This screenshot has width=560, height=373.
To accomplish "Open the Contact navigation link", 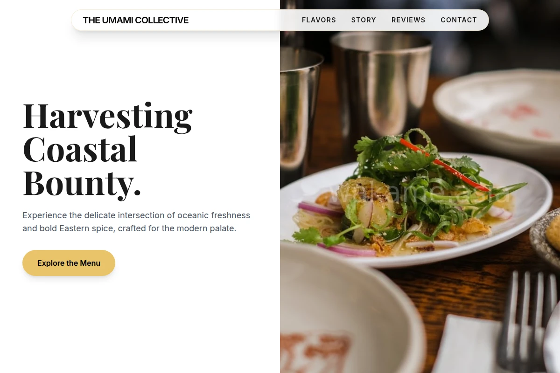I will coord(459,20).
